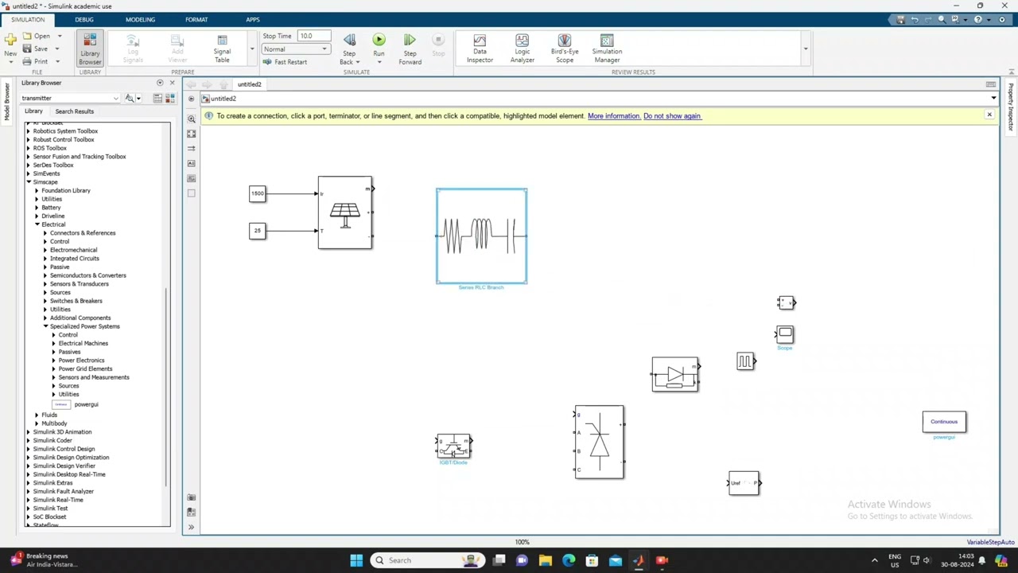Expand Semiconductors & Converters node
Image resolution: width=1018 pixels, height=573 pixels.
pos(45,275)
